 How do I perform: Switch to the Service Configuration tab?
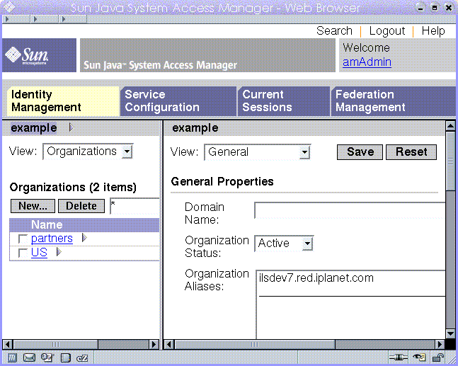click(x=178, y=101)
